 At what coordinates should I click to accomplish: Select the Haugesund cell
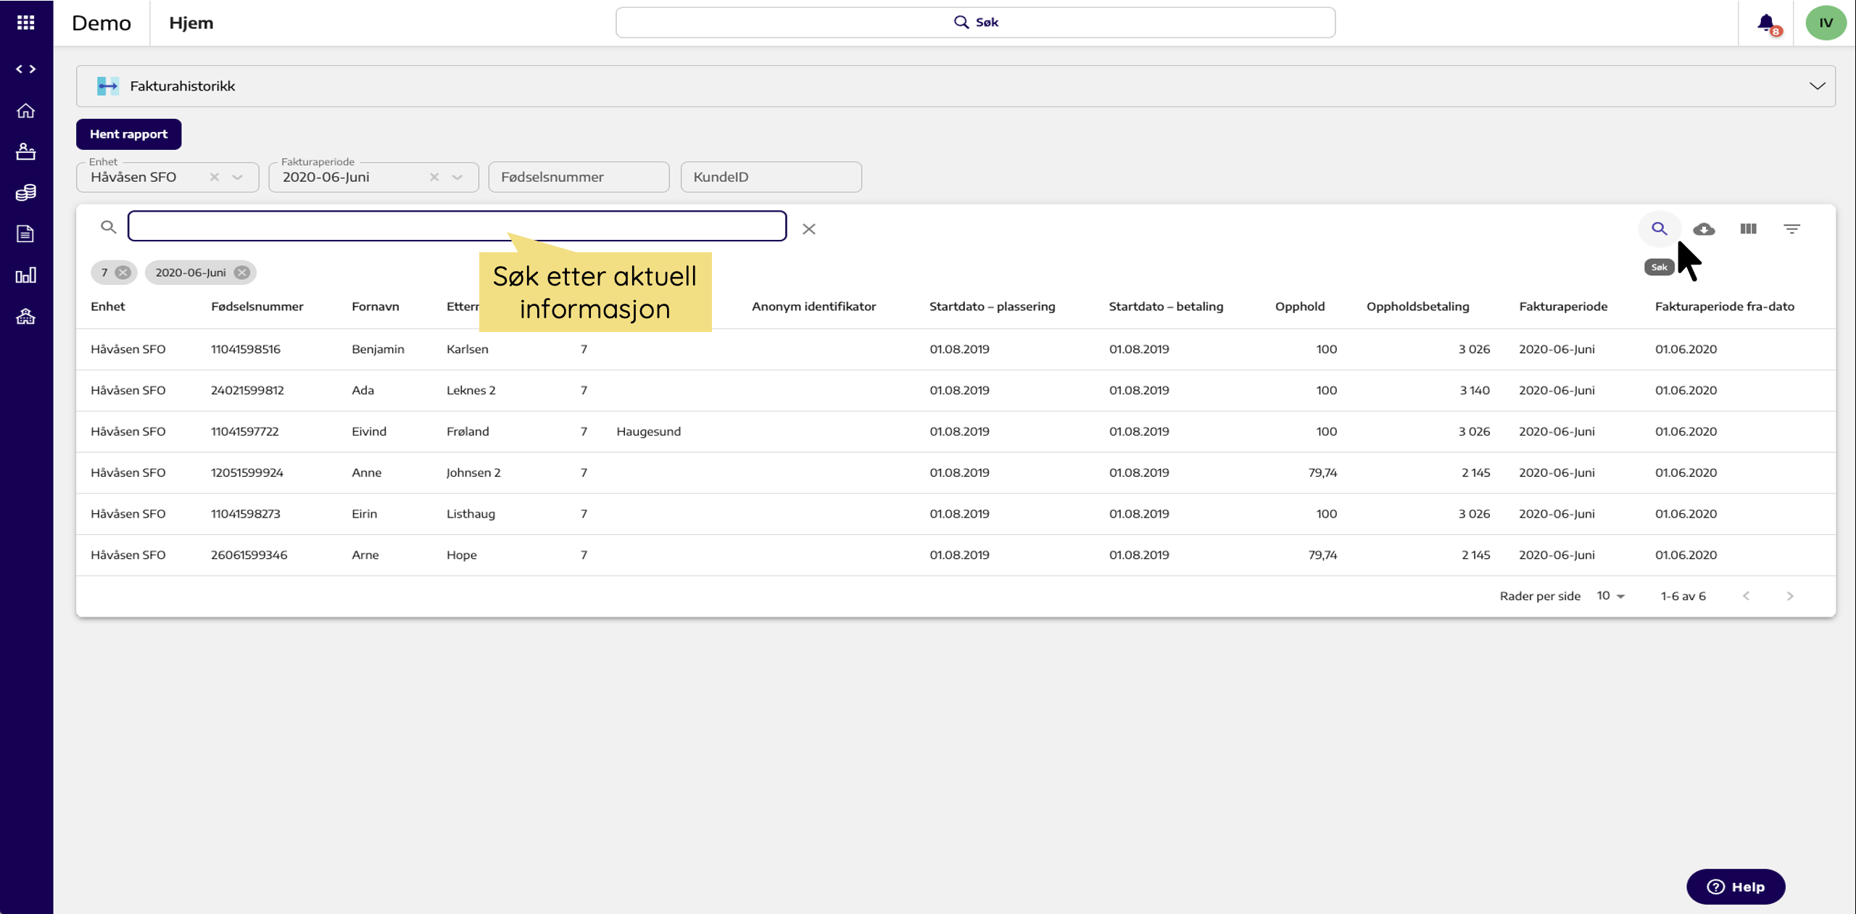[649, 432]
